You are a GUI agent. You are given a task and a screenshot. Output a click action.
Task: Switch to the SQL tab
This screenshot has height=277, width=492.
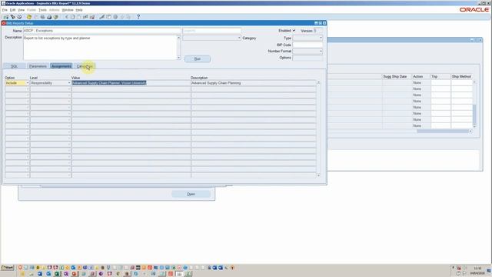click(14, 66)
